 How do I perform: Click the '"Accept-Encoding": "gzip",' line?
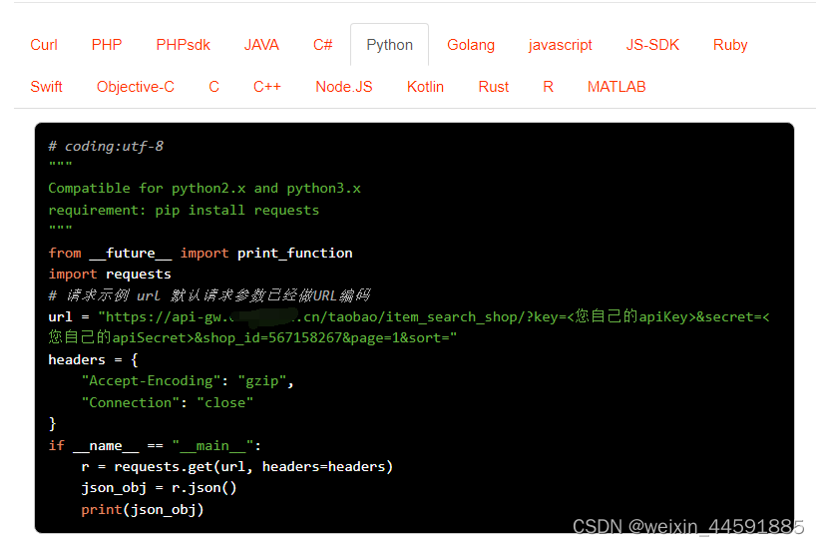pos(188,381)
